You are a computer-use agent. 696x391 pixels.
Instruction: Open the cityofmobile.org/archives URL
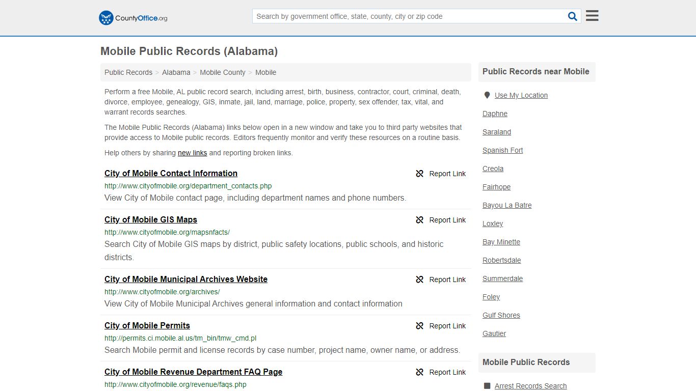click(162, 292)
